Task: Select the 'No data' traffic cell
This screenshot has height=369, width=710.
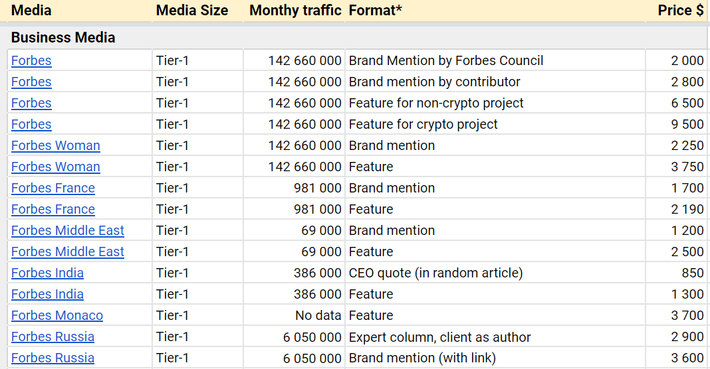Action: 295,316
